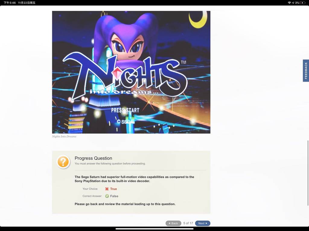Go to the Next page
Screen dimensions: 309x231
point(202,223)
